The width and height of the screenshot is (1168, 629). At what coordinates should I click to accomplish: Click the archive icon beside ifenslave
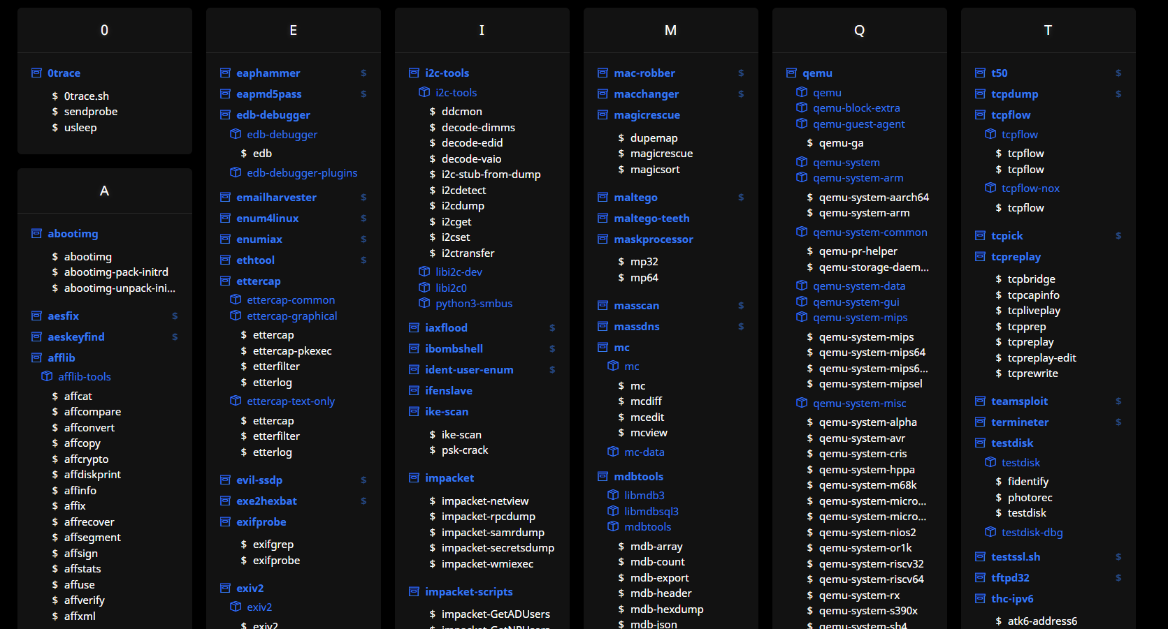point(414,390)
